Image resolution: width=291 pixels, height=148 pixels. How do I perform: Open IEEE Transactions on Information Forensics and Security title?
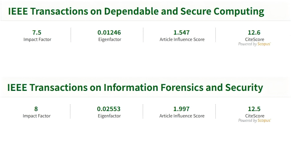(x=135, y=87)
